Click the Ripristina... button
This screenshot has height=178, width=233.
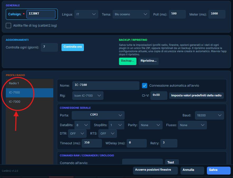[x=149, y=61]
